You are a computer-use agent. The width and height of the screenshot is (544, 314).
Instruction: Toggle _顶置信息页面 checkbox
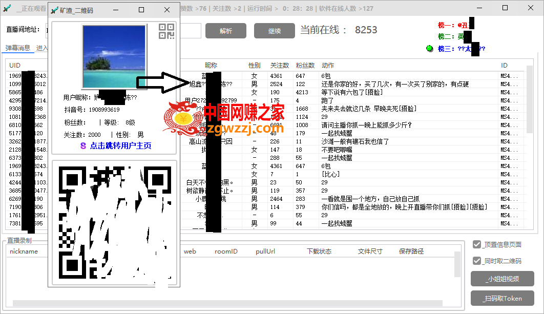coord(477,245)
